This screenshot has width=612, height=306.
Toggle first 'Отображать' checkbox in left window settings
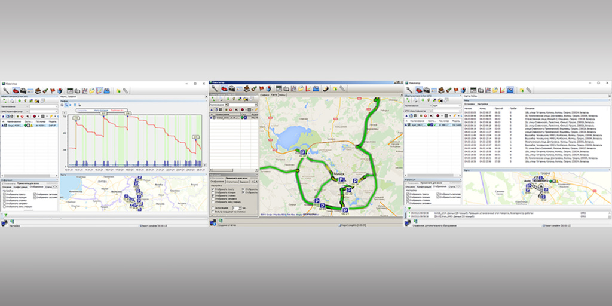pyautogui.click(x=4, y=193)
